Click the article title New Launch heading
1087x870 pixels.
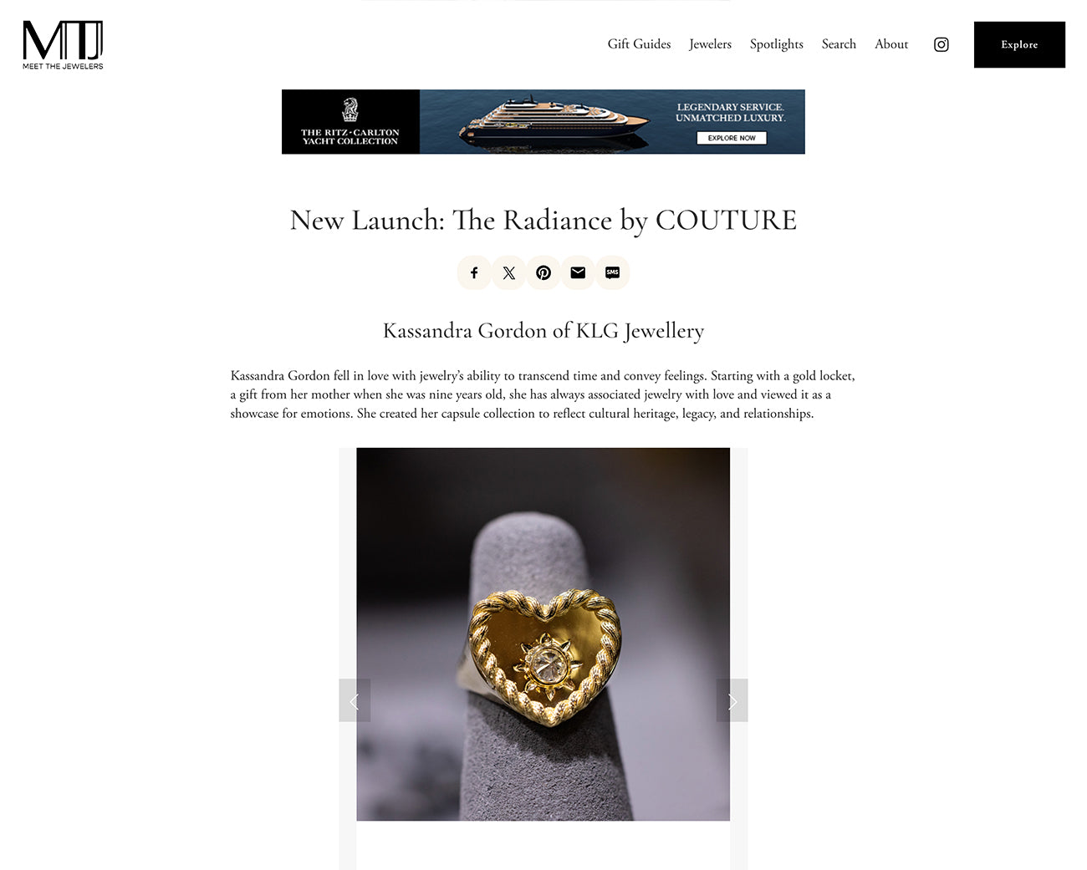[x=543, y=220]
